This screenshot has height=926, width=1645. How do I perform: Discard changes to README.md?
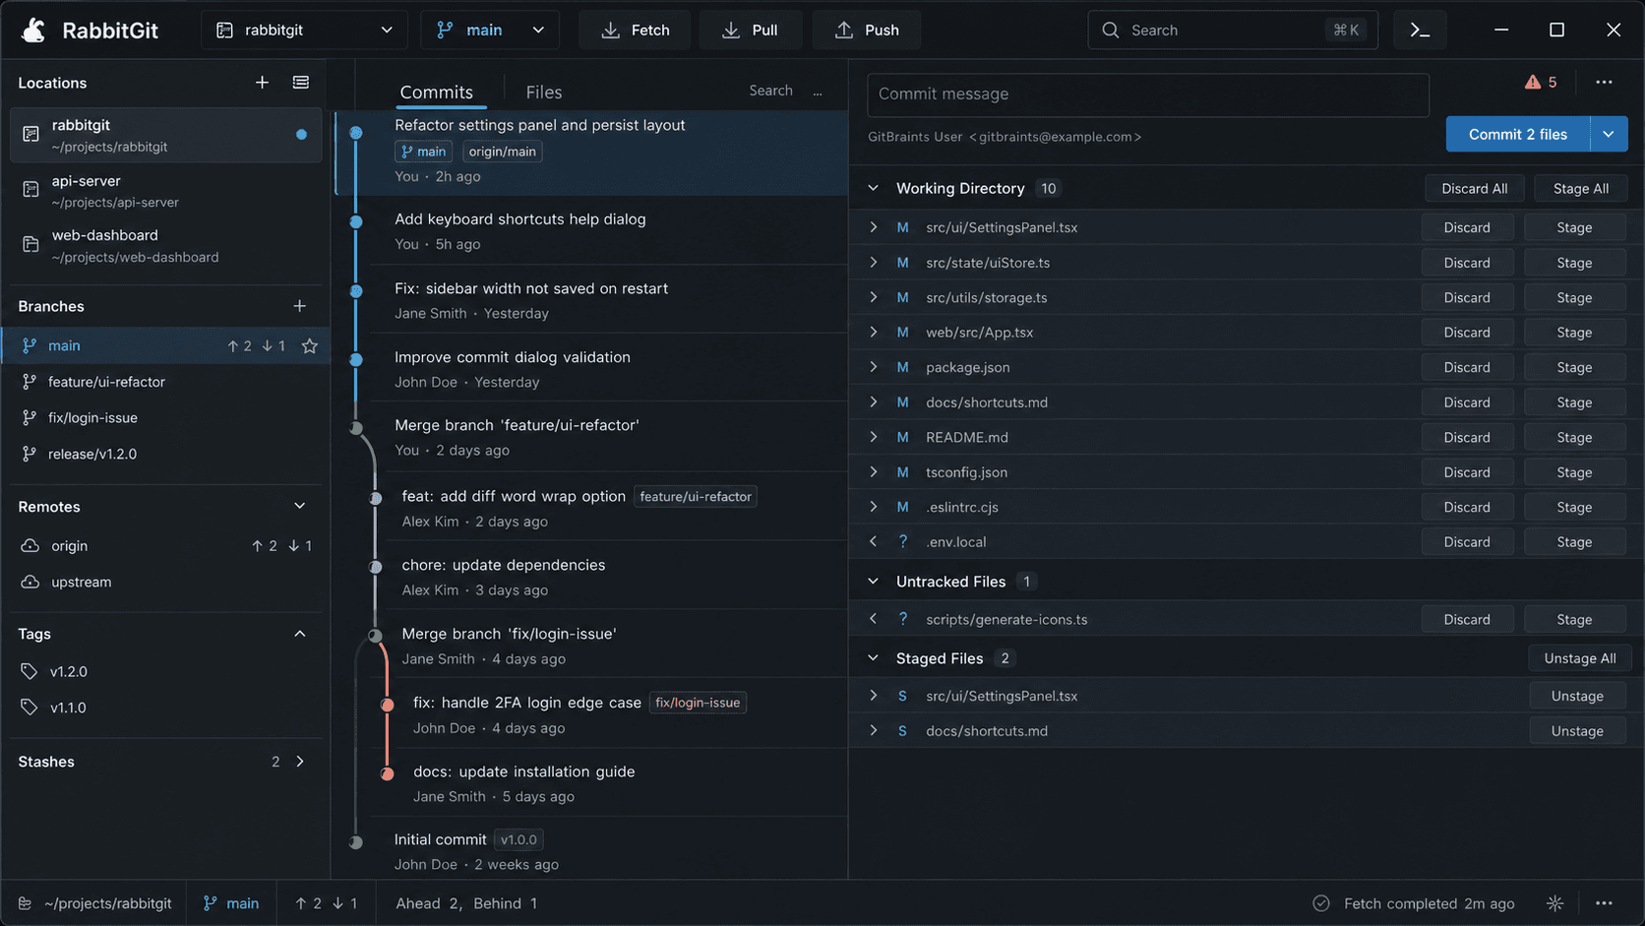click(x=1467, y=437)
